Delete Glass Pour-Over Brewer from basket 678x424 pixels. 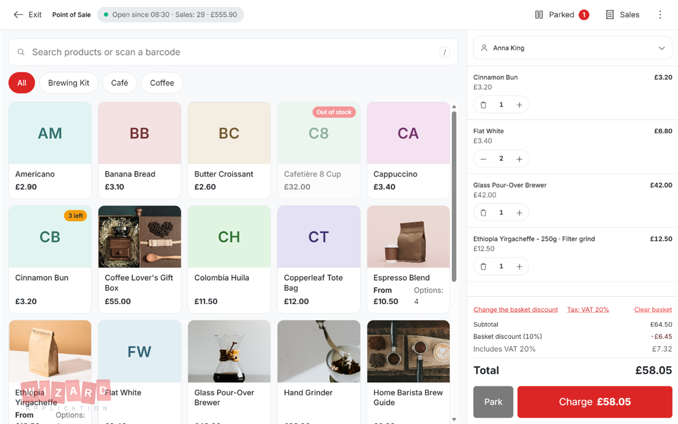pyautogui.click(x=484, y=213)
